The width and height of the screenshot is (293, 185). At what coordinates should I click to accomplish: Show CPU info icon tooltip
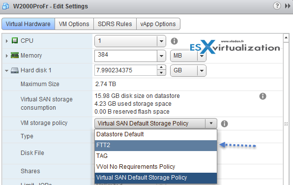(x=174, y=41)
